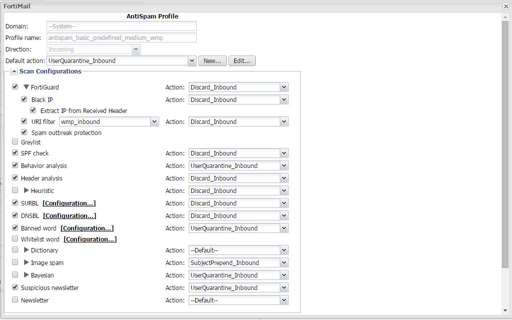This screenshot has width=512, height=320.
Task: Toggle Behavior analysis checkbox
Action: 15,165
